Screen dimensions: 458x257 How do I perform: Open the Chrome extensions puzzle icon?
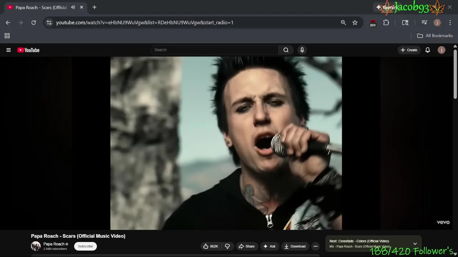[x=386, y=22]
